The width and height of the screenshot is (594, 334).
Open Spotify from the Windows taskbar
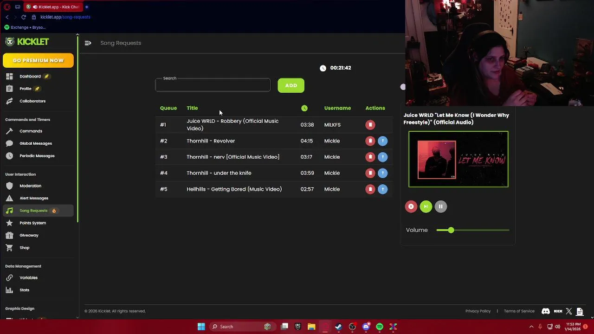coord(380,327)
